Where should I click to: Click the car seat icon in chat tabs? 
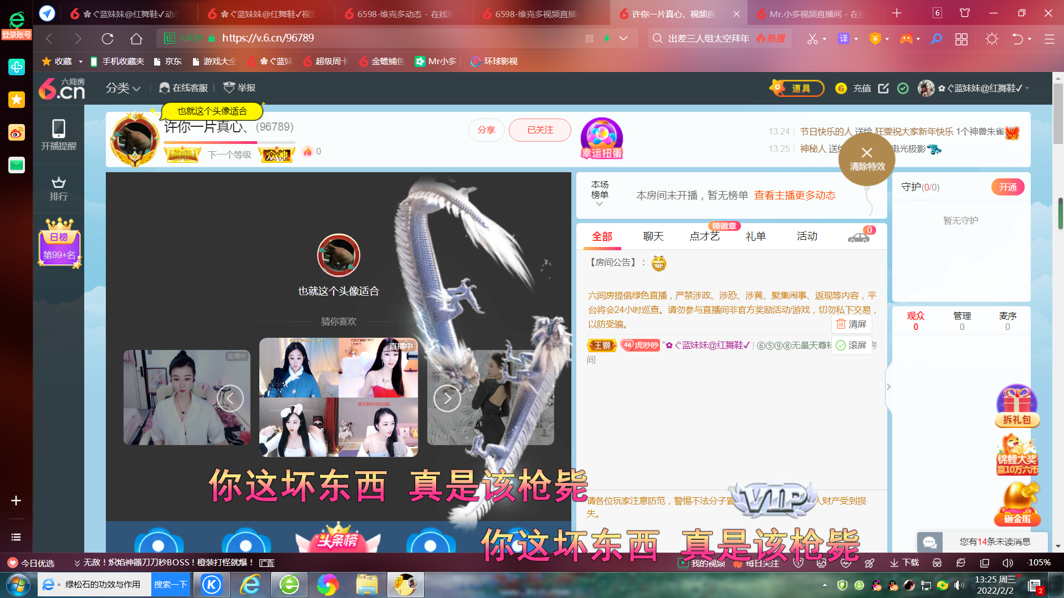[858, 237]
